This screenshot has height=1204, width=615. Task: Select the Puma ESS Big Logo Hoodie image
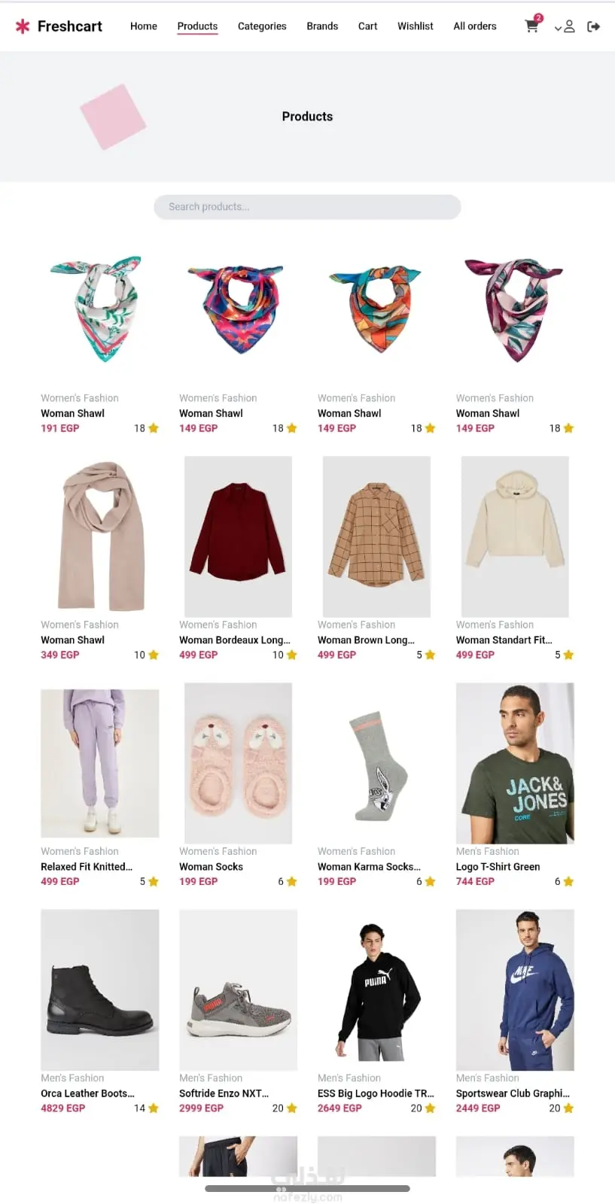[376, 990]
